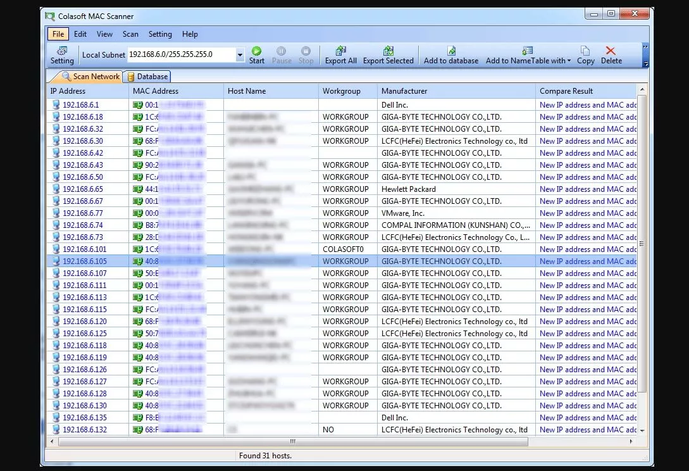Sort by Compare Result column header
The height and width of the screenshot is (471, 689).
tap(586, 91)
